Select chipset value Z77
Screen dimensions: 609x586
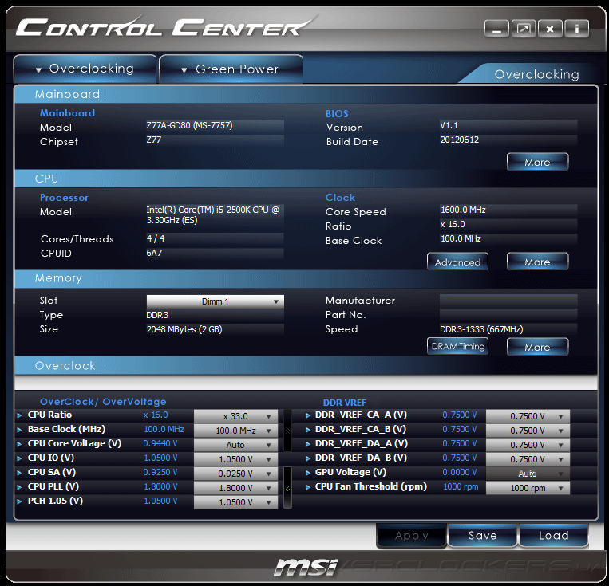[x=154, y=140]
